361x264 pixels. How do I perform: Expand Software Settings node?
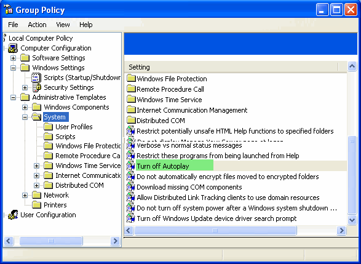tap(13, 58)
